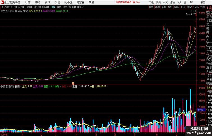Switch to 5分钟 period

pos(21,7)
